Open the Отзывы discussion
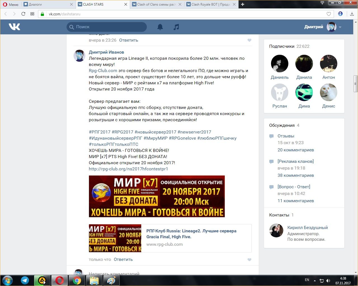The width and height of the screenshot is (358, 286). (x=286, y=136)
